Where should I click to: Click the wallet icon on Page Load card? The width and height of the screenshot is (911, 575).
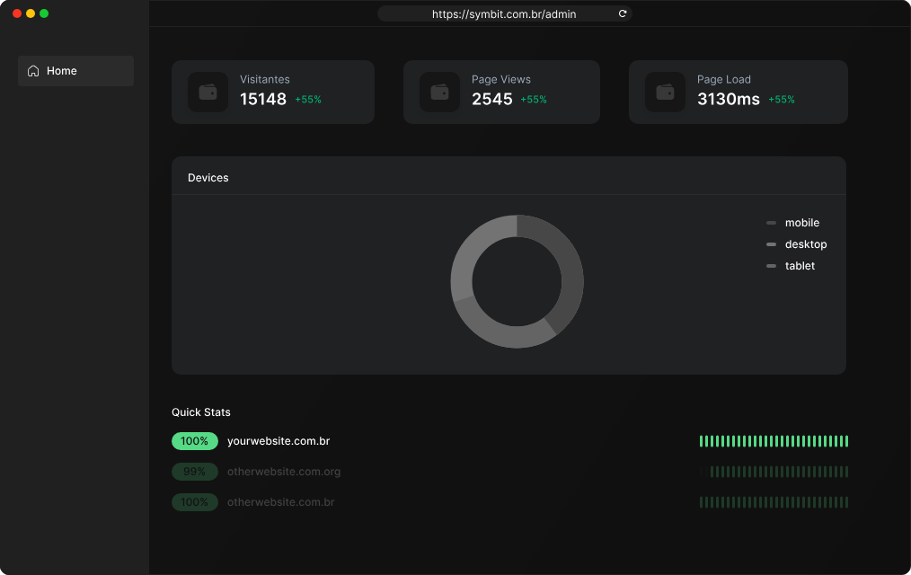click(x=665, y=92)
